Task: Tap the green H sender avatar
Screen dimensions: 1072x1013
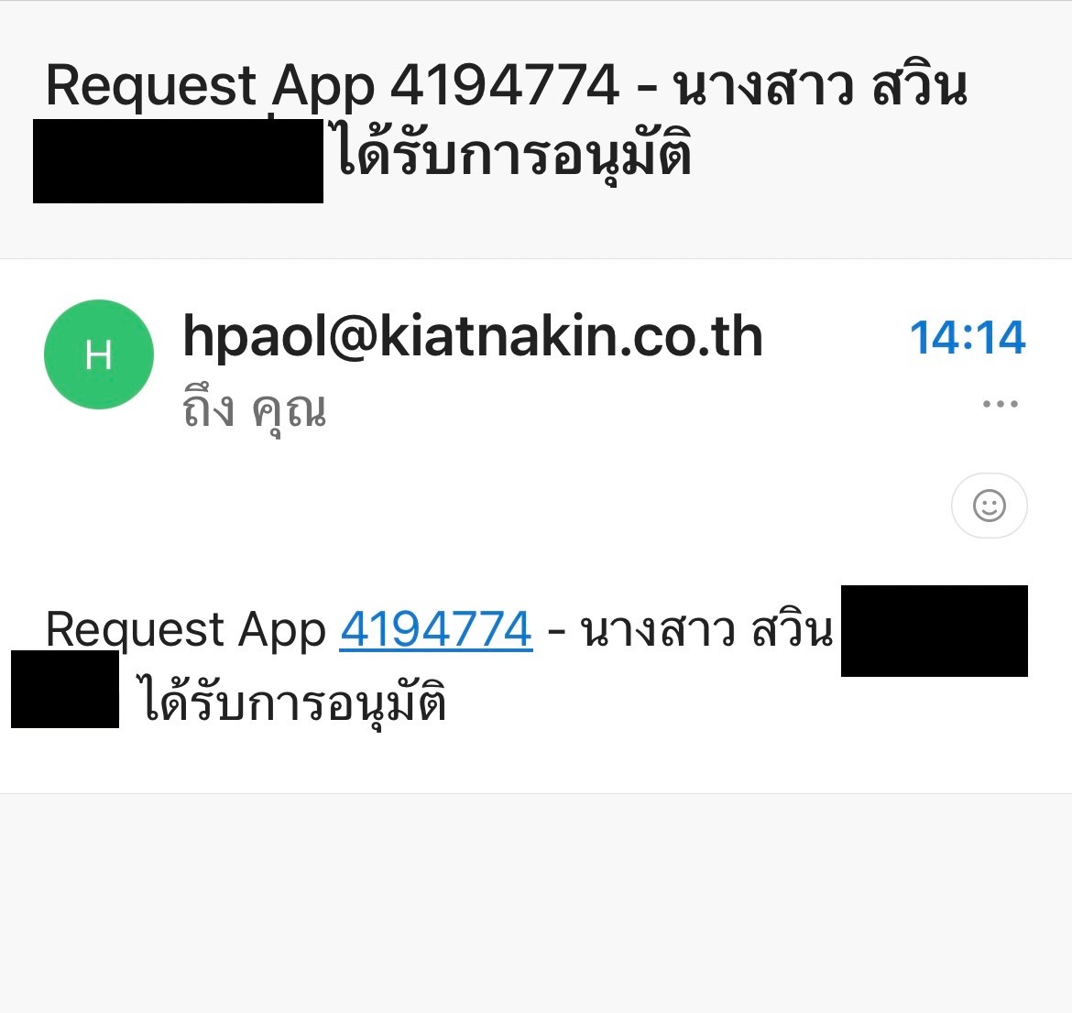Action: [98, 354]
